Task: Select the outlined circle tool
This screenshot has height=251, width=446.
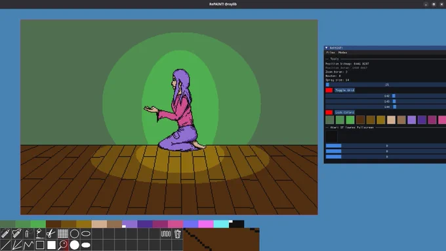Action: pyautogui.click(x=74, y=234)
